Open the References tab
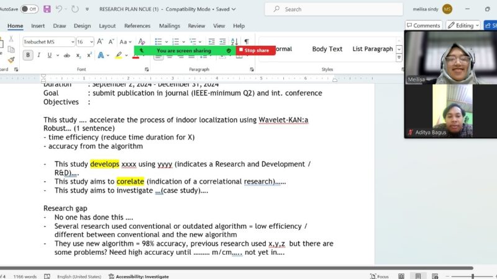Viewport: 497px width, 279px height. pos(137,26)
